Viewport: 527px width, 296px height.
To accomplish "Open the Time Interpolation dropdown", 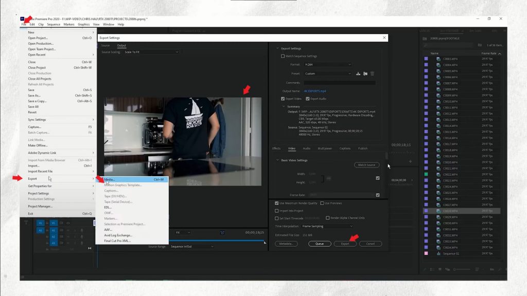I will [327, 226].
